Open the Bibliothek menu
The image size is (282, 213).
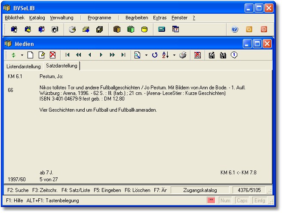(x=15, y=18)
